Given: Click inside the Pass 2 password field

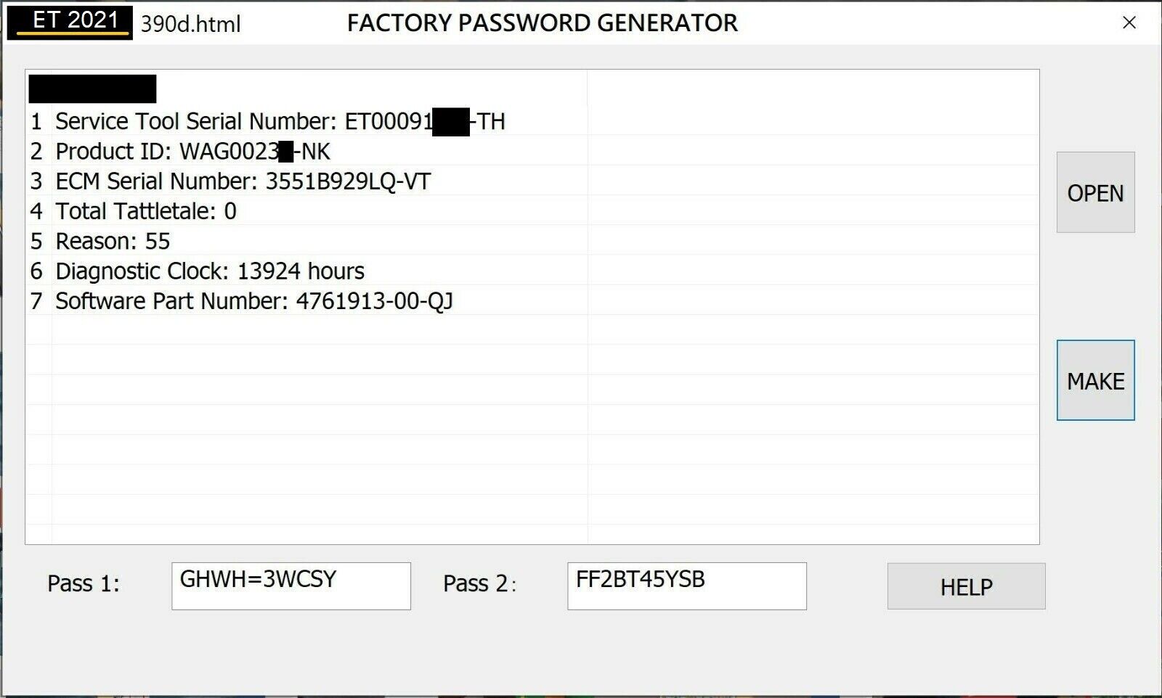Looking at the screenshot, I should click(686, 586).
